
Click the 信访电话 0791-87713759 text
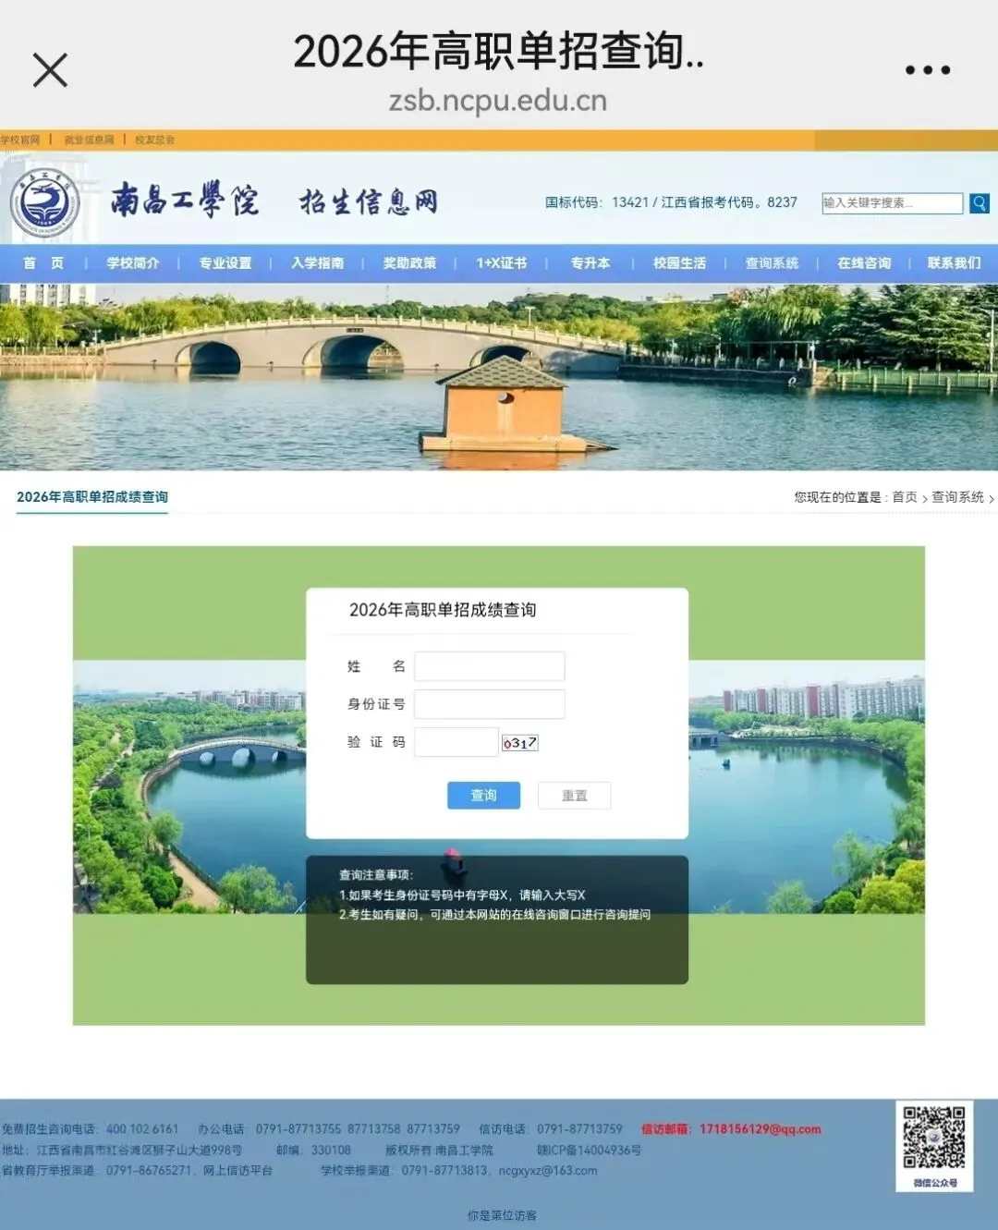tap(551, 1129)
